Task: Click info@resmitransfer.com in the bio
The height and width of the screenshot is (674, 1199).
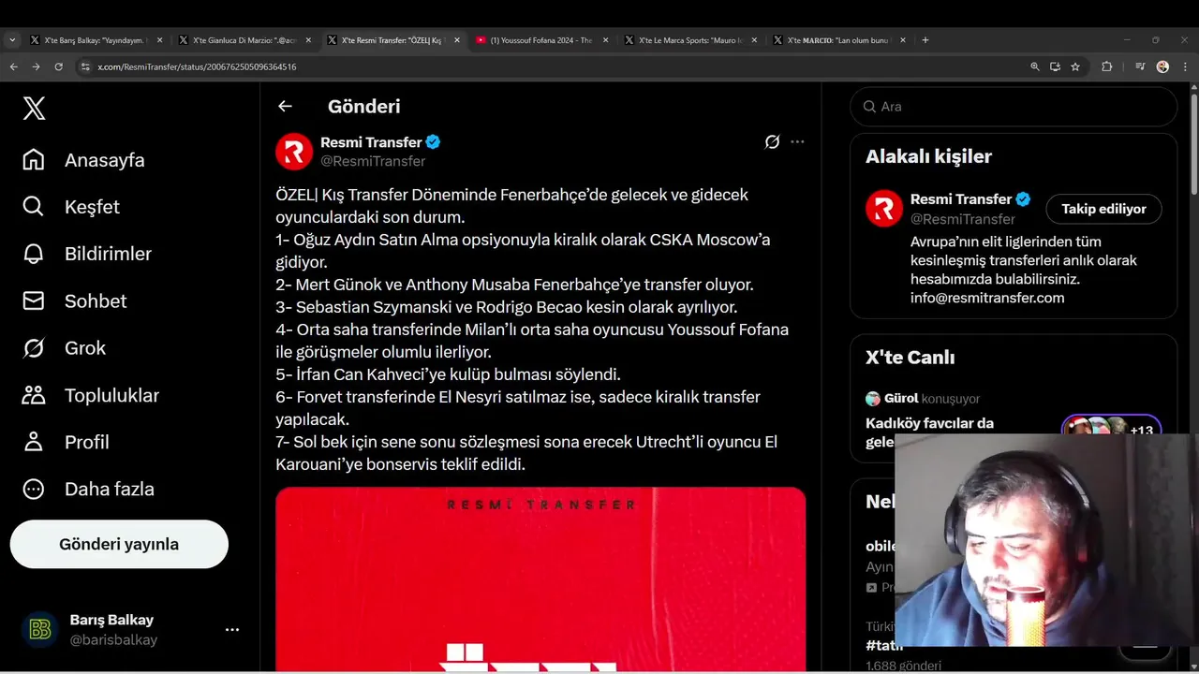Action: [987, 298]
